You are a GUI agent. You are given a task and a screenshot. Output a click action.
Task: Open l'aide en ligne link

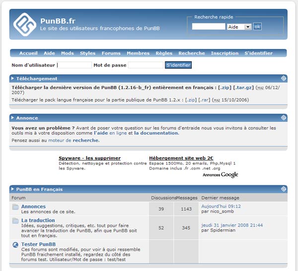[110, 133]
